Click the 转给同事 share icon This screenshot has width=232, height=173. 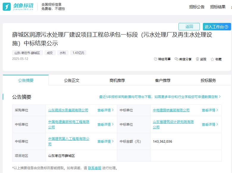156,59
